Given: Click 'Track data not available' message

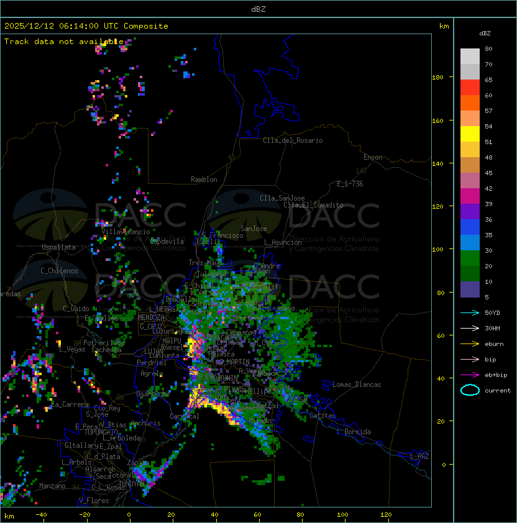Looking at the screenshot, I should click(64, 42).
